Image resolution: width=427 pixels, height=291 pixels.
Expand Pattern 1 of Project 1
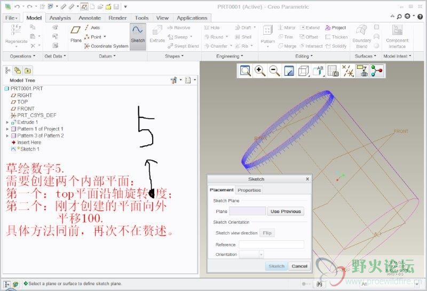[7, 129]
